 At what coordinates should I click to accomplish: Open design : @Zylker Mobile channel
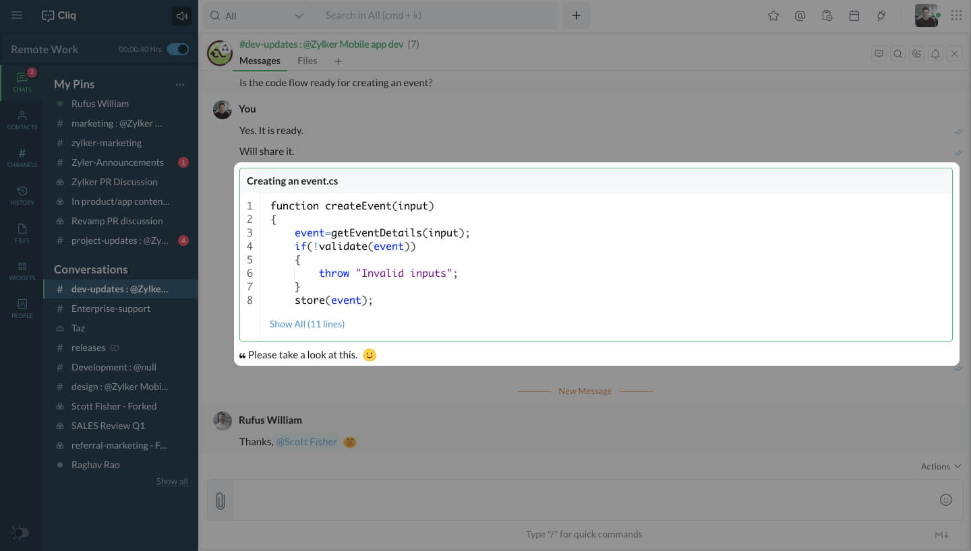pyautogui.click(x=121, y=387)
